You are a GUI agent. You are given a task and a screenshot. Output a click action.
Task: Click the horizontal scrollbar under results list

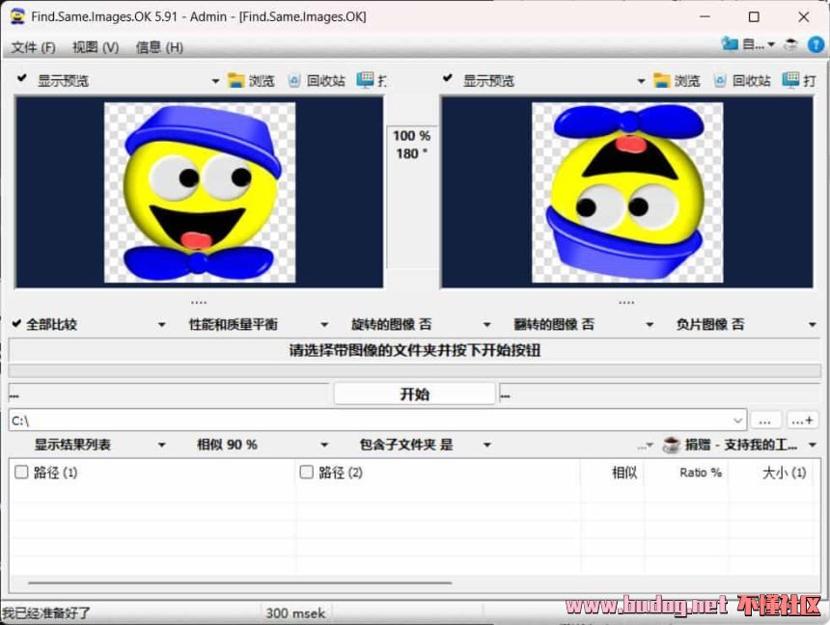(239, 583)
